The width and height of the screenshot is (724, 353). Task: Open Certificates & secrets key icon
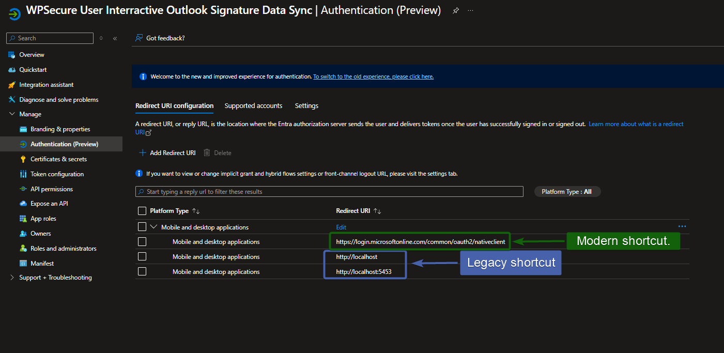[x=23, y=159]
